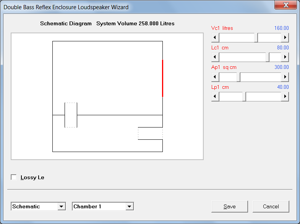Image resolution: width=300 pixels, height=224 pixels.
Task: Increase Lp1 cm with right arrow
Action: [x=285, y=96]
